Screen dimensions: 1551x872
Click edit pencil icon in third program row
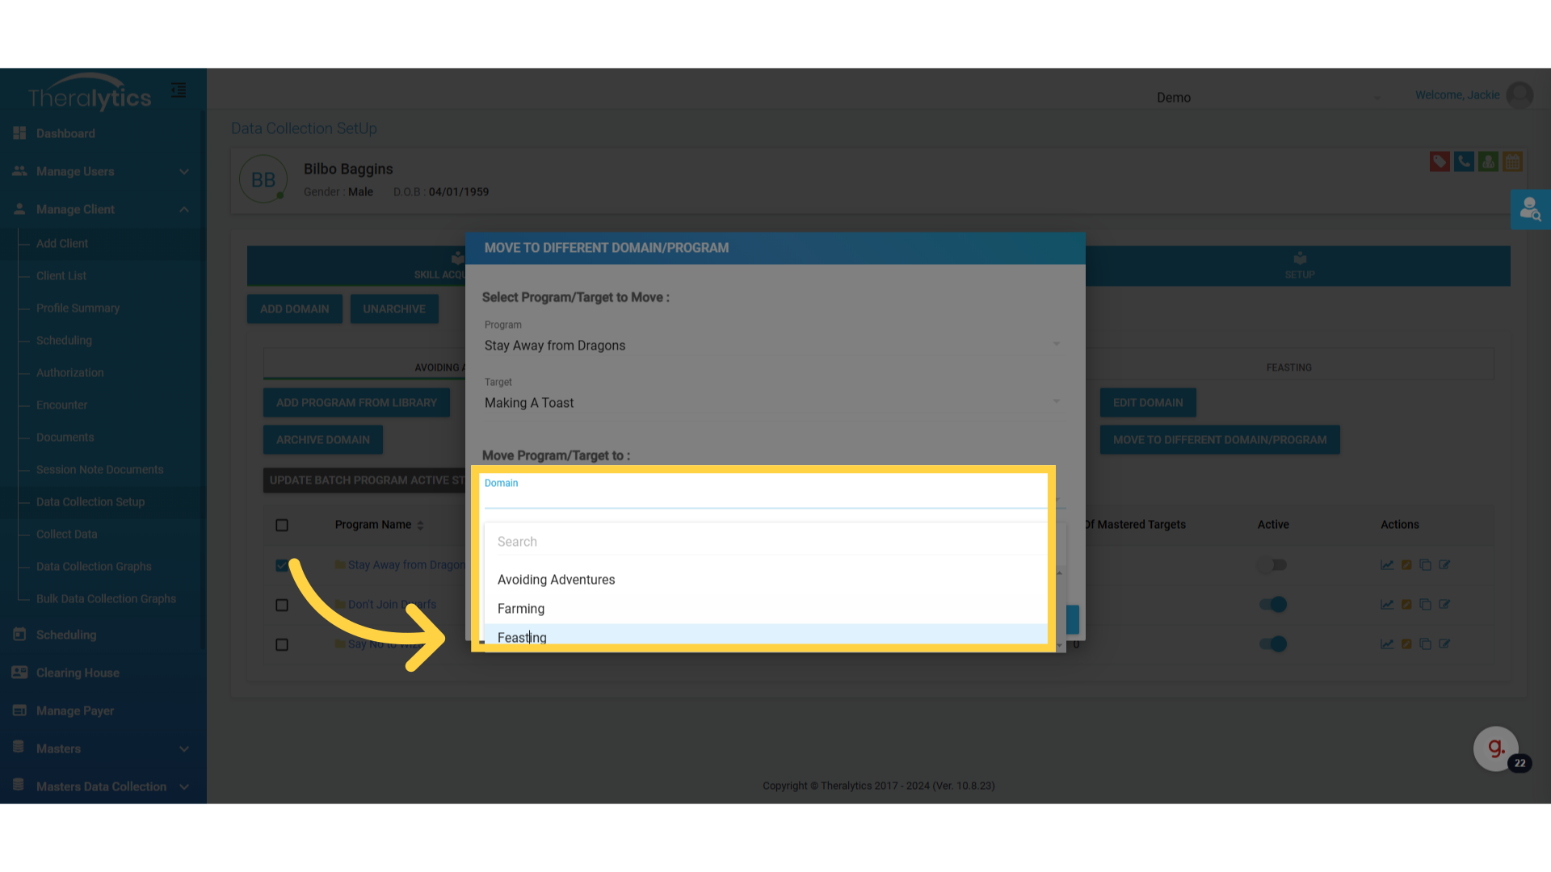[x=1444, y=644]
